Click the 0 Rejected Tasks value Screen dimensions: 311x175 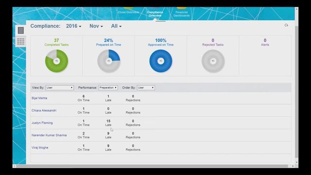[x=213, y=40]
